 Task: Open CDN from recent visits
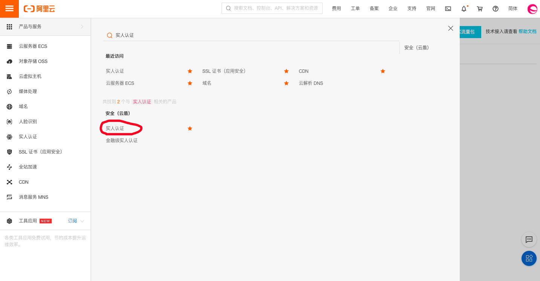(x=304, y=71)
